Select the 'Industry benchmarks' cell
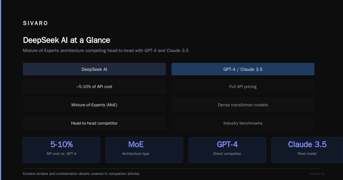Viewport: 343px width, 180px height. [x=243, y=123]
